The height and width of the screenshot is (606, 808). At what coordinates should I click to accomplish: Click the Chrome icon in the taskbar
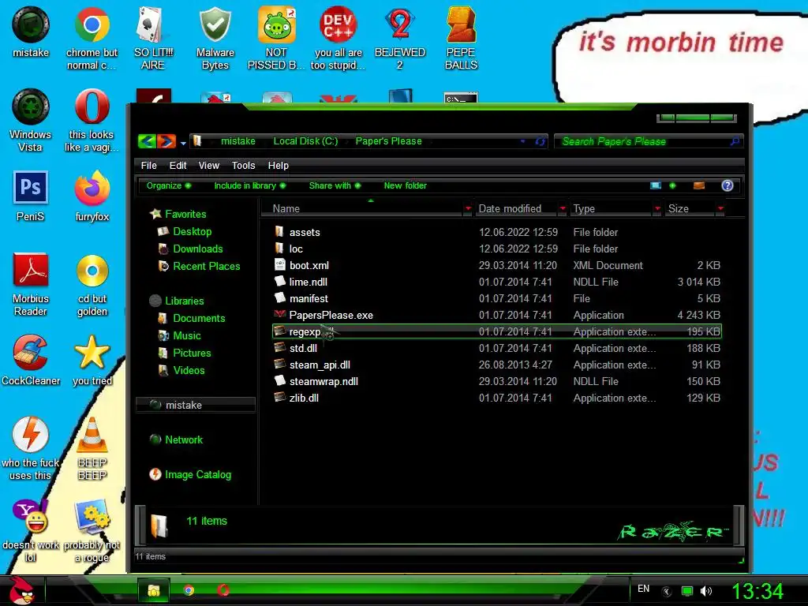point(189,590)
